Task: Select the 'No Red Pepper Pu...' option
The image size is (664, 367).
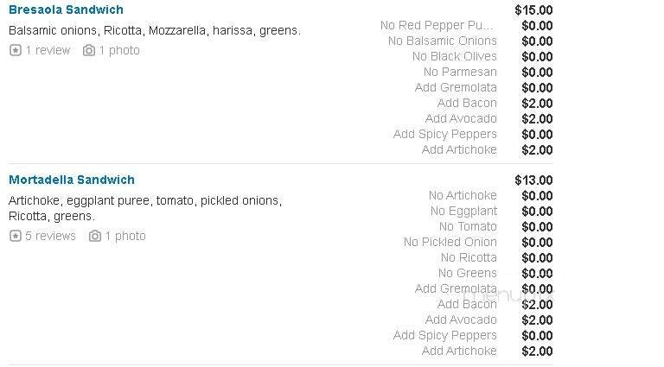Action: coord(437,25)
